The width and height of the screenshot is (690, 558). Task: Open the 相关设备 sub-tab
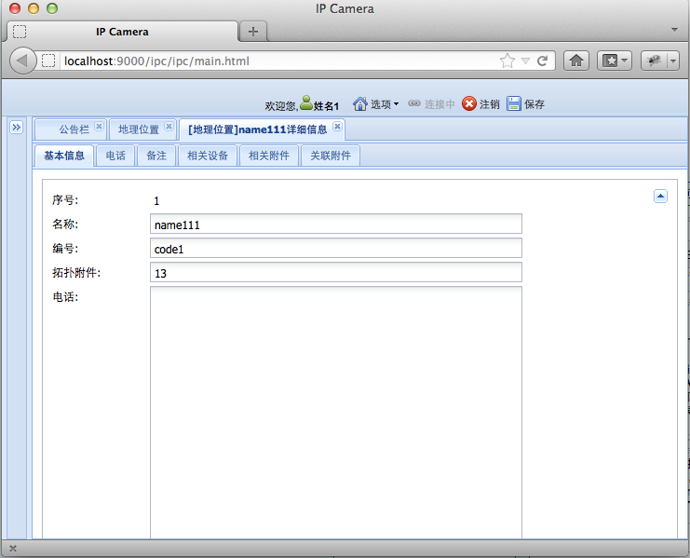point(208,156)
